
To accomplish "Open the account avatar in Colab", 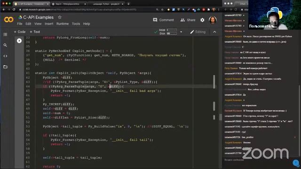I will 213,20.
